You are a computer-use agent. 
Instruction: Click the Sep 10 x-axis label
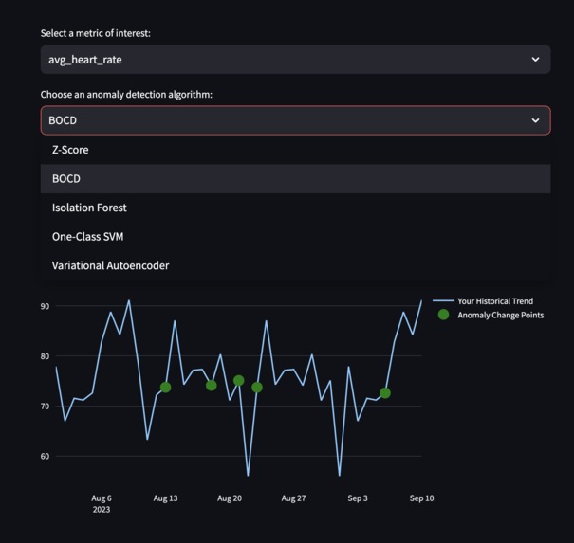[421, 498]
